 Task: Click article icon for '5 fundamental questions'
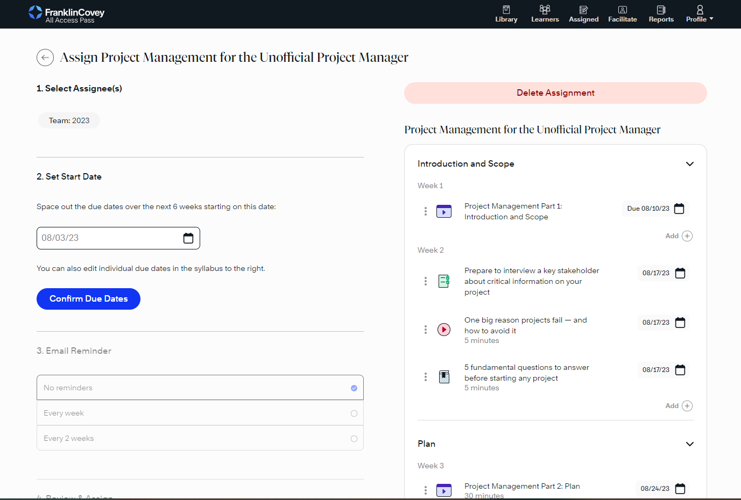(x=444, y=377)
